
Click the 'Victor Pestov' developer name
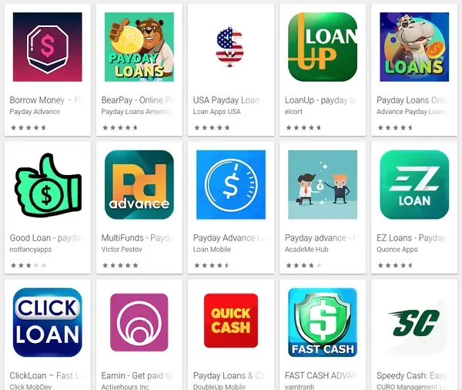click(122, 249)
